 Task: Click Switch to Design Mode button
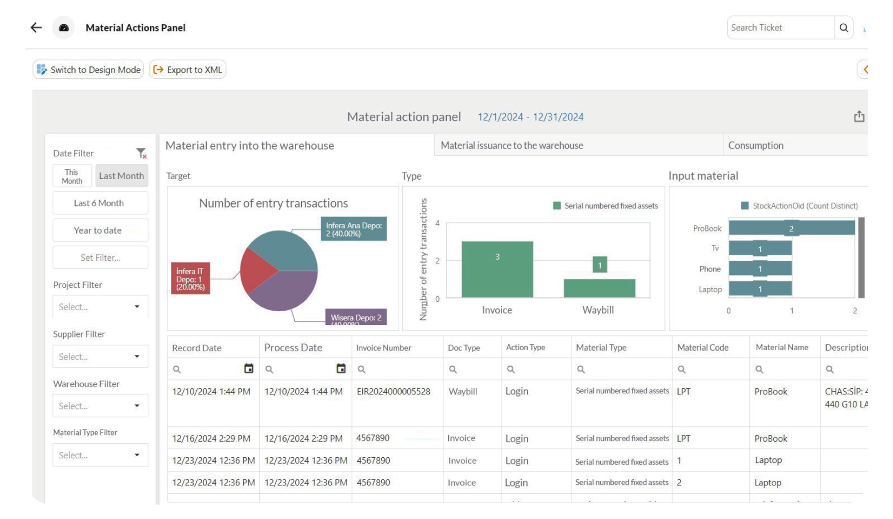point(88,70)
